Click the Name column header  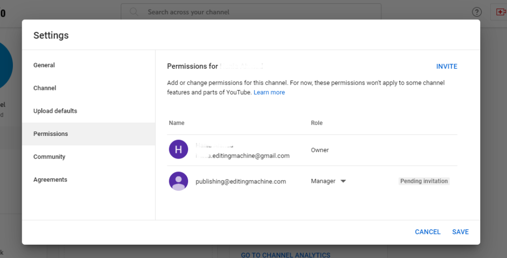pyautogui.click(x=177, y=123)
